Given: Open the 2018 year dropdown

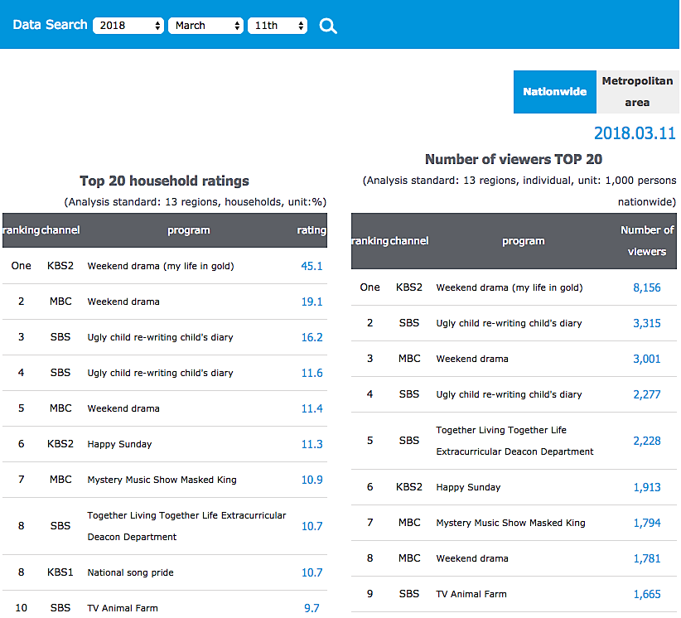Looking at the screenshot, I should click(x=128, y=26).
